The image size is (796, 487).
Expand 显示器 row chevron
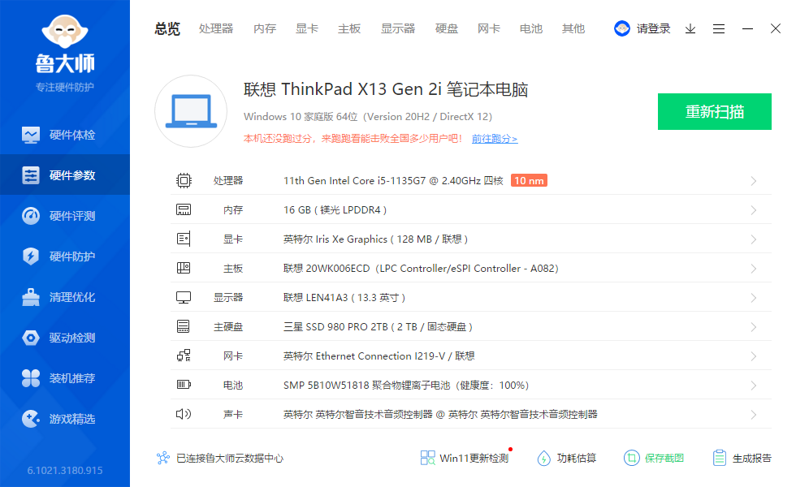click(x=754, y=298)
